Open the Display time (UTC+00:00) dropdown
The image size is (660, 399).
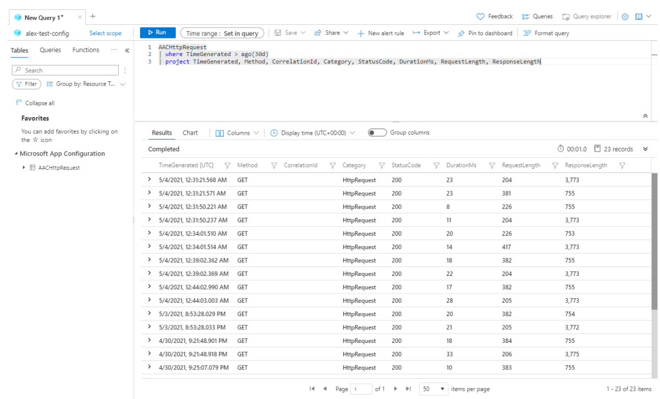tap(312, 132)
